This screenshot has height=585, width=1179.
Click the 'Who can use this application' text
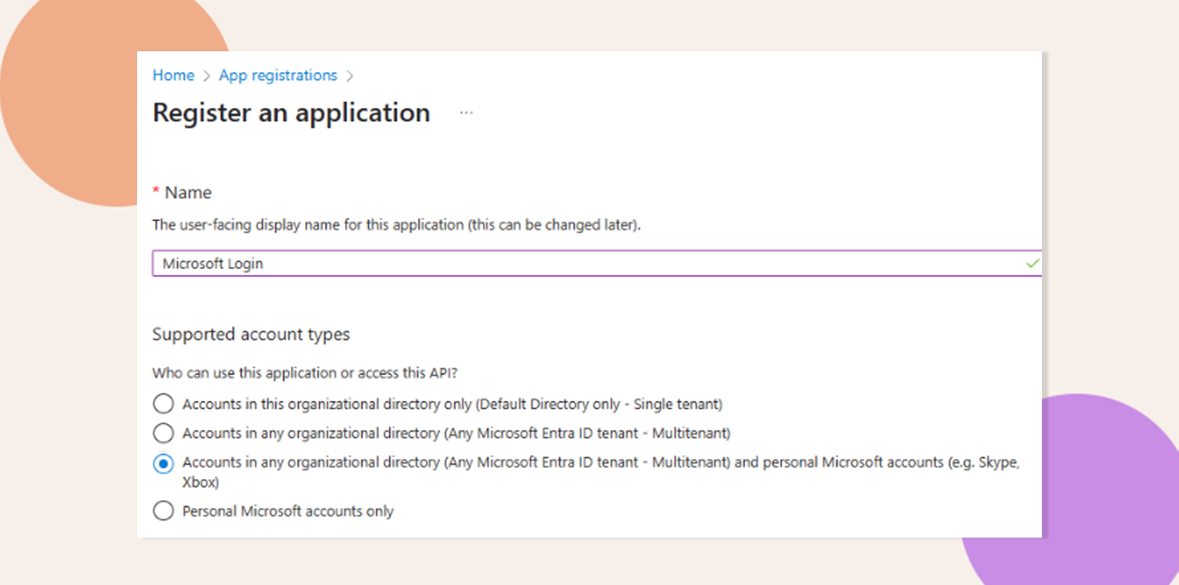point(304,373)
